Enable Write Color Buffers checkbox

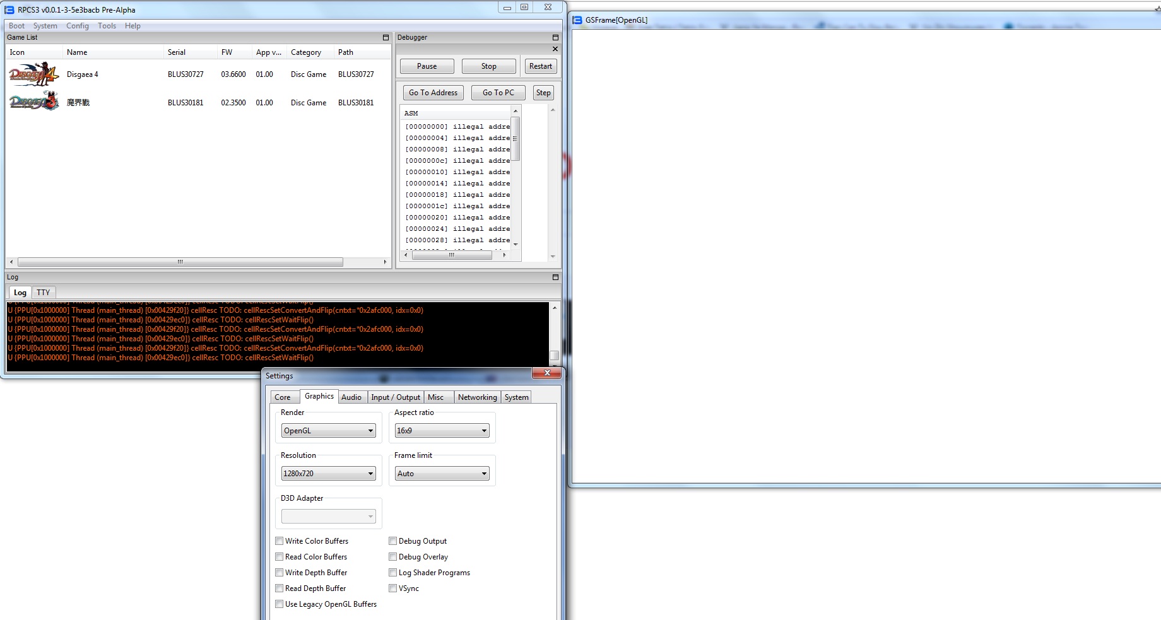[280, 541]
